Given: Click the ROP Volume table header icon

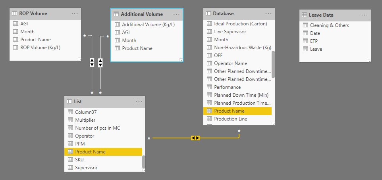Looking at the screenshot, I should click(15, 13).
